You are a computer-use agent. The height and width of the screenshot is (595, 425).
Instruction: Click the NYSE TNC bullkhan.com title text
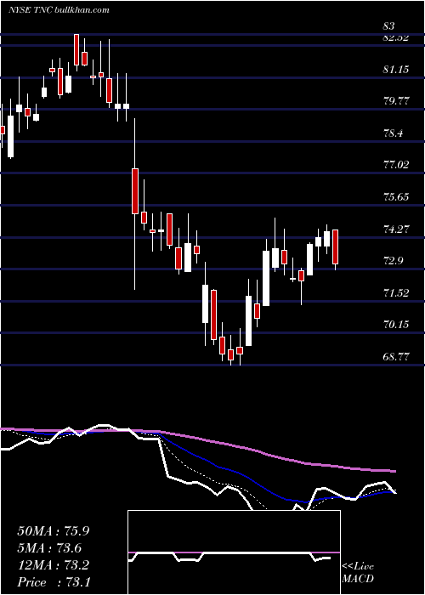(59, 10)
